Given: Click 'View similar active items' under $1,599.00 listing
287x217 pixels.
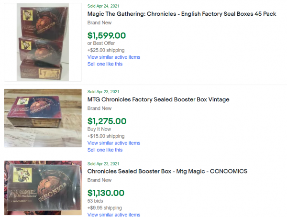Looking at the screenshot, I should tap(114, 57).
